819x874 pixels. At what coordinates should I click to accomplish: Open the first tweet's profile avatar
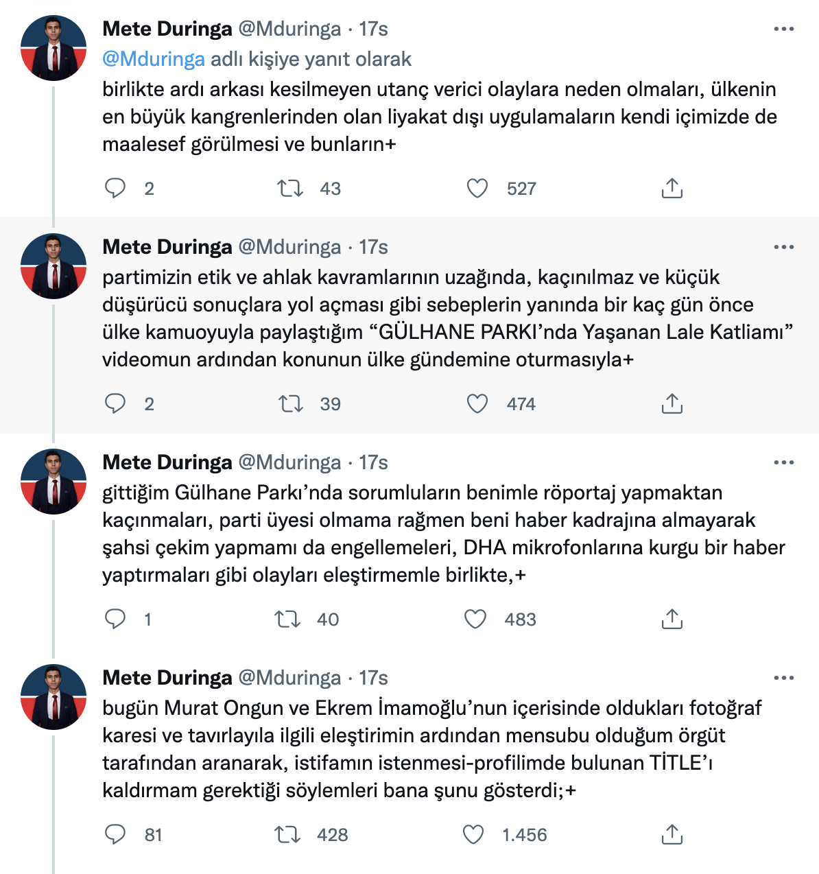point(54,47)
